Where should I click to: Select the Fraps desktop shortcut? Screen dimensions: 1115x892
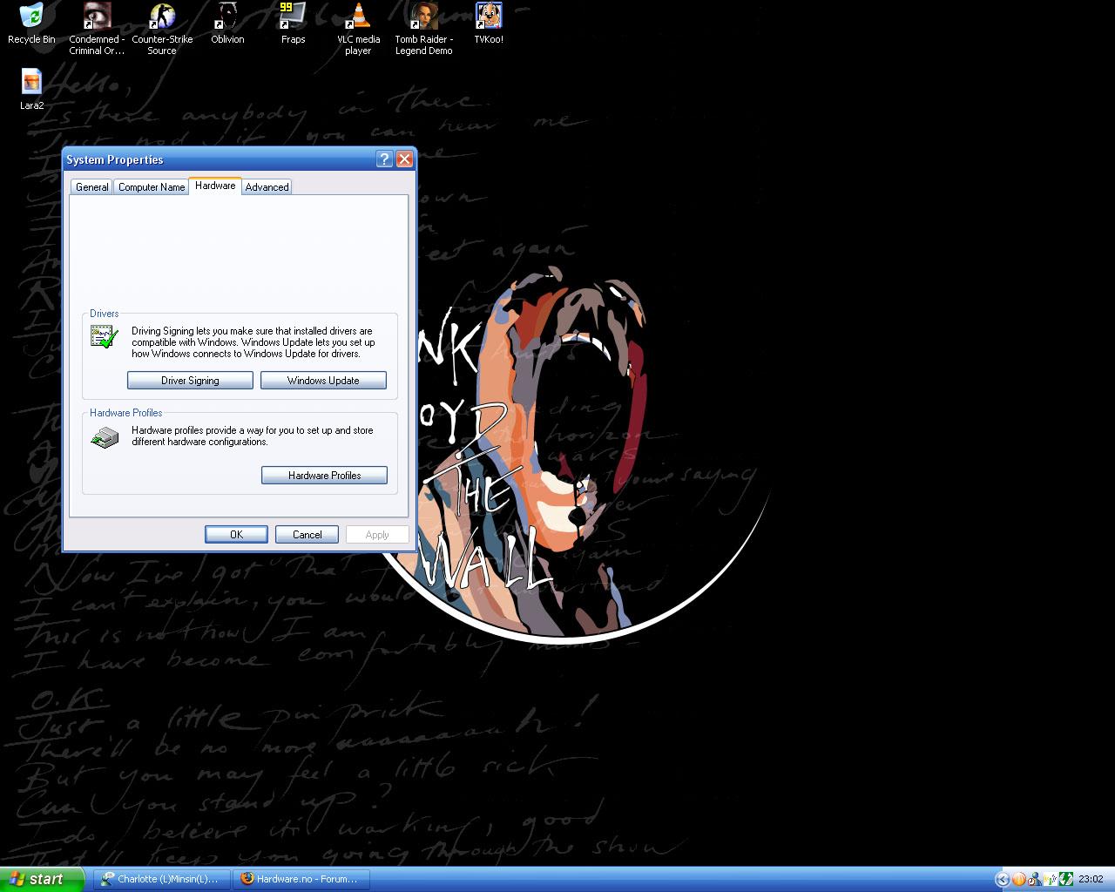pos(293,24)
